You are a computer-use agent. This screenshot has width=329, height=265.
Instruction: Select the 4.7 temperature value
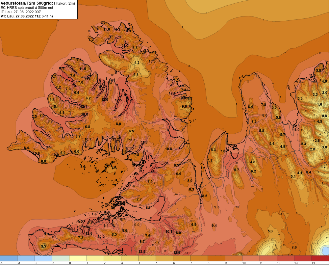click(190, 98)
